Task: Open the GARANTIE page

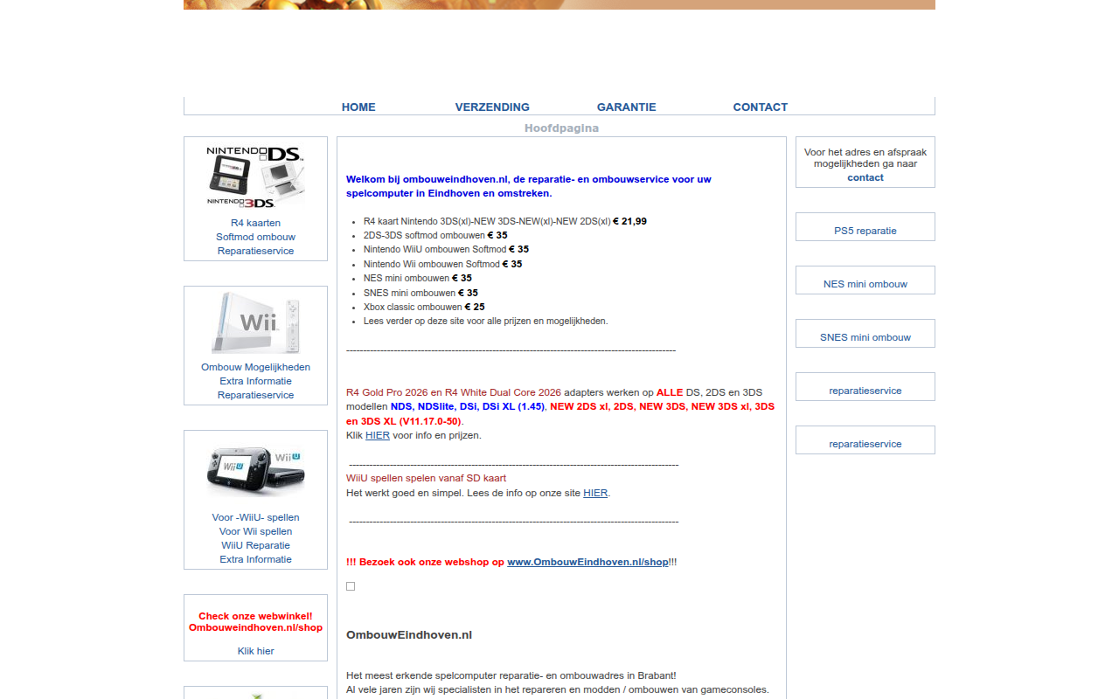Action: [x=626, y=107]
